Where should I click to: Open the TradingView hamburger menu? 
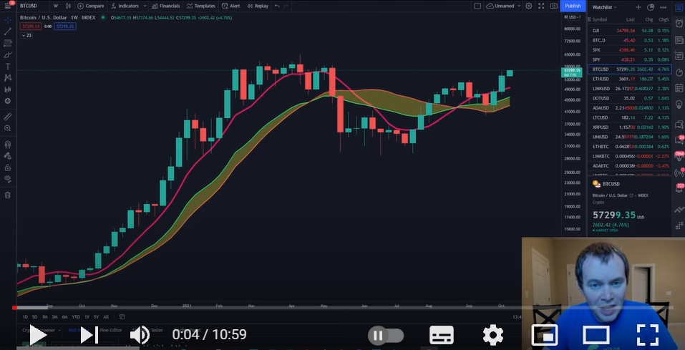[x=8, y=6]
